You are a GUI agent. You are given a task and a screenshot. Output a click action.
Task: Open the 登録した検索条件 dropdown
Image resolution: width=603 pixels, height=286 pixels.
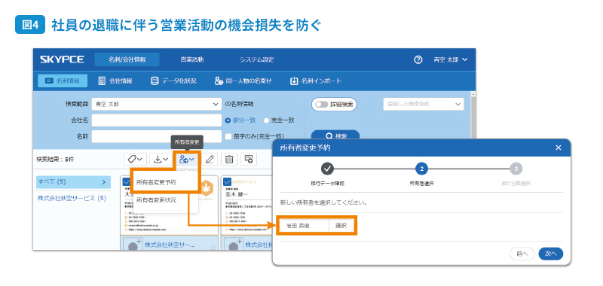coord(424,104)
